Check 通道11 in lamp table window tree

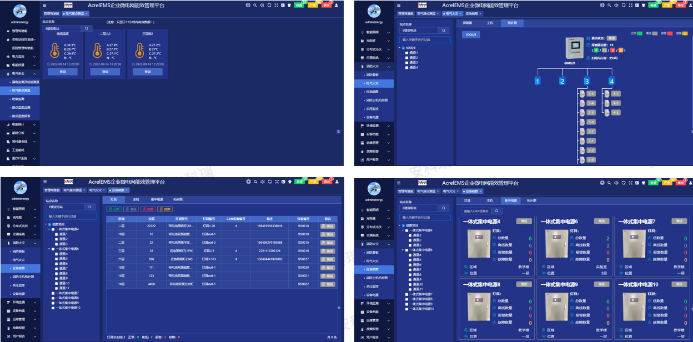[56, 288]
